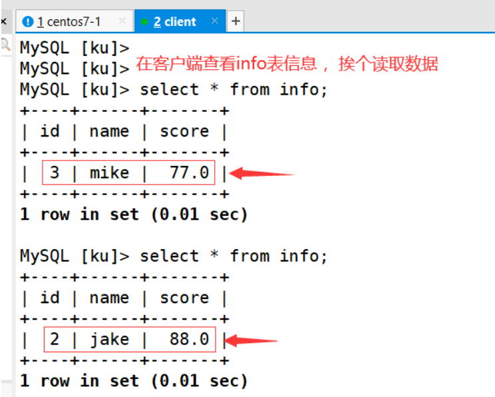Click the first "1 row in set (0.01 sec)" line
The height and width of the screenshot is (397, 495).
pyautogui.click(x=134, y=214)
